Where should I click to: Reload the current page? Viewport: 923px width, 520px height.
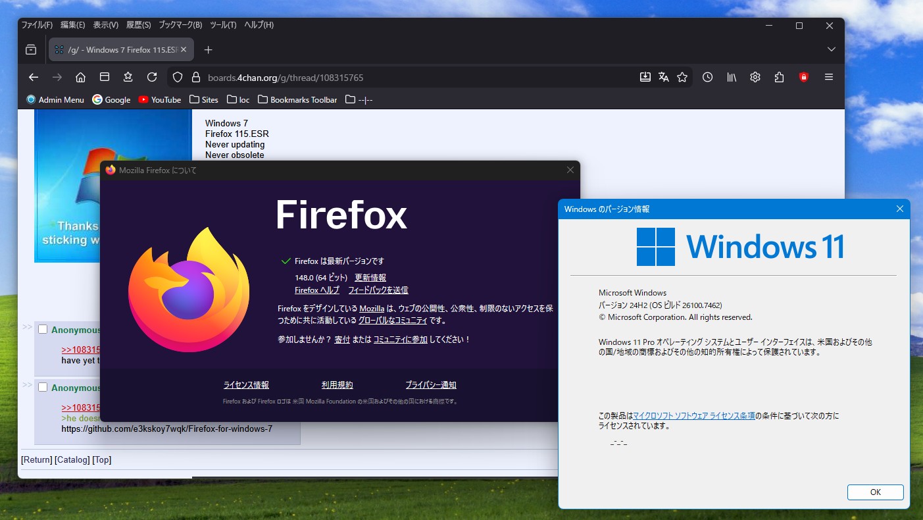click(x=152, y=77)
